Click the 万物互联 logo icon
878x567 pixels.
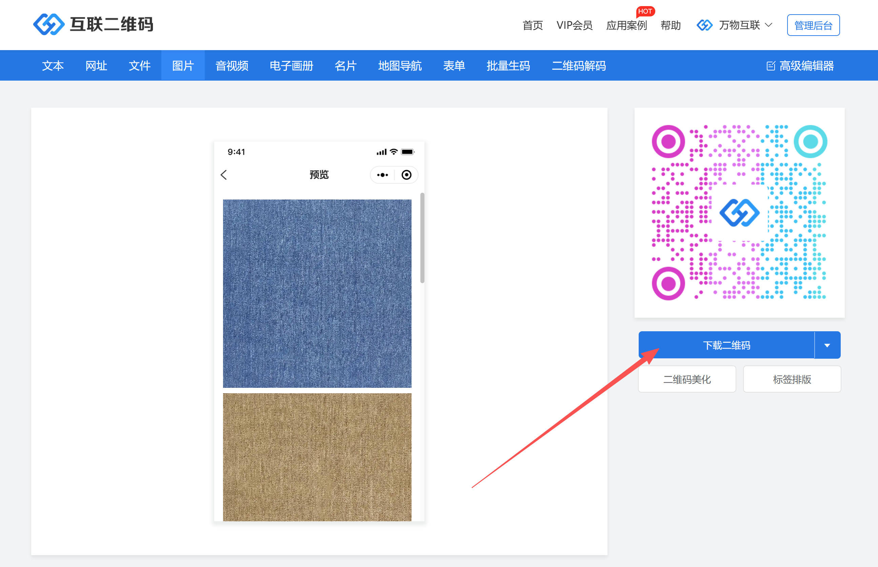click(x=704, y=25)
